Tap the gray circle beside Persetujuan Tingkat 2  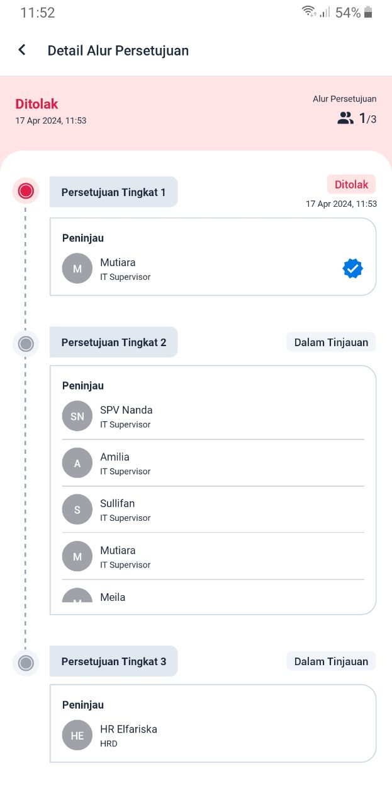click(x=26, y=344)
